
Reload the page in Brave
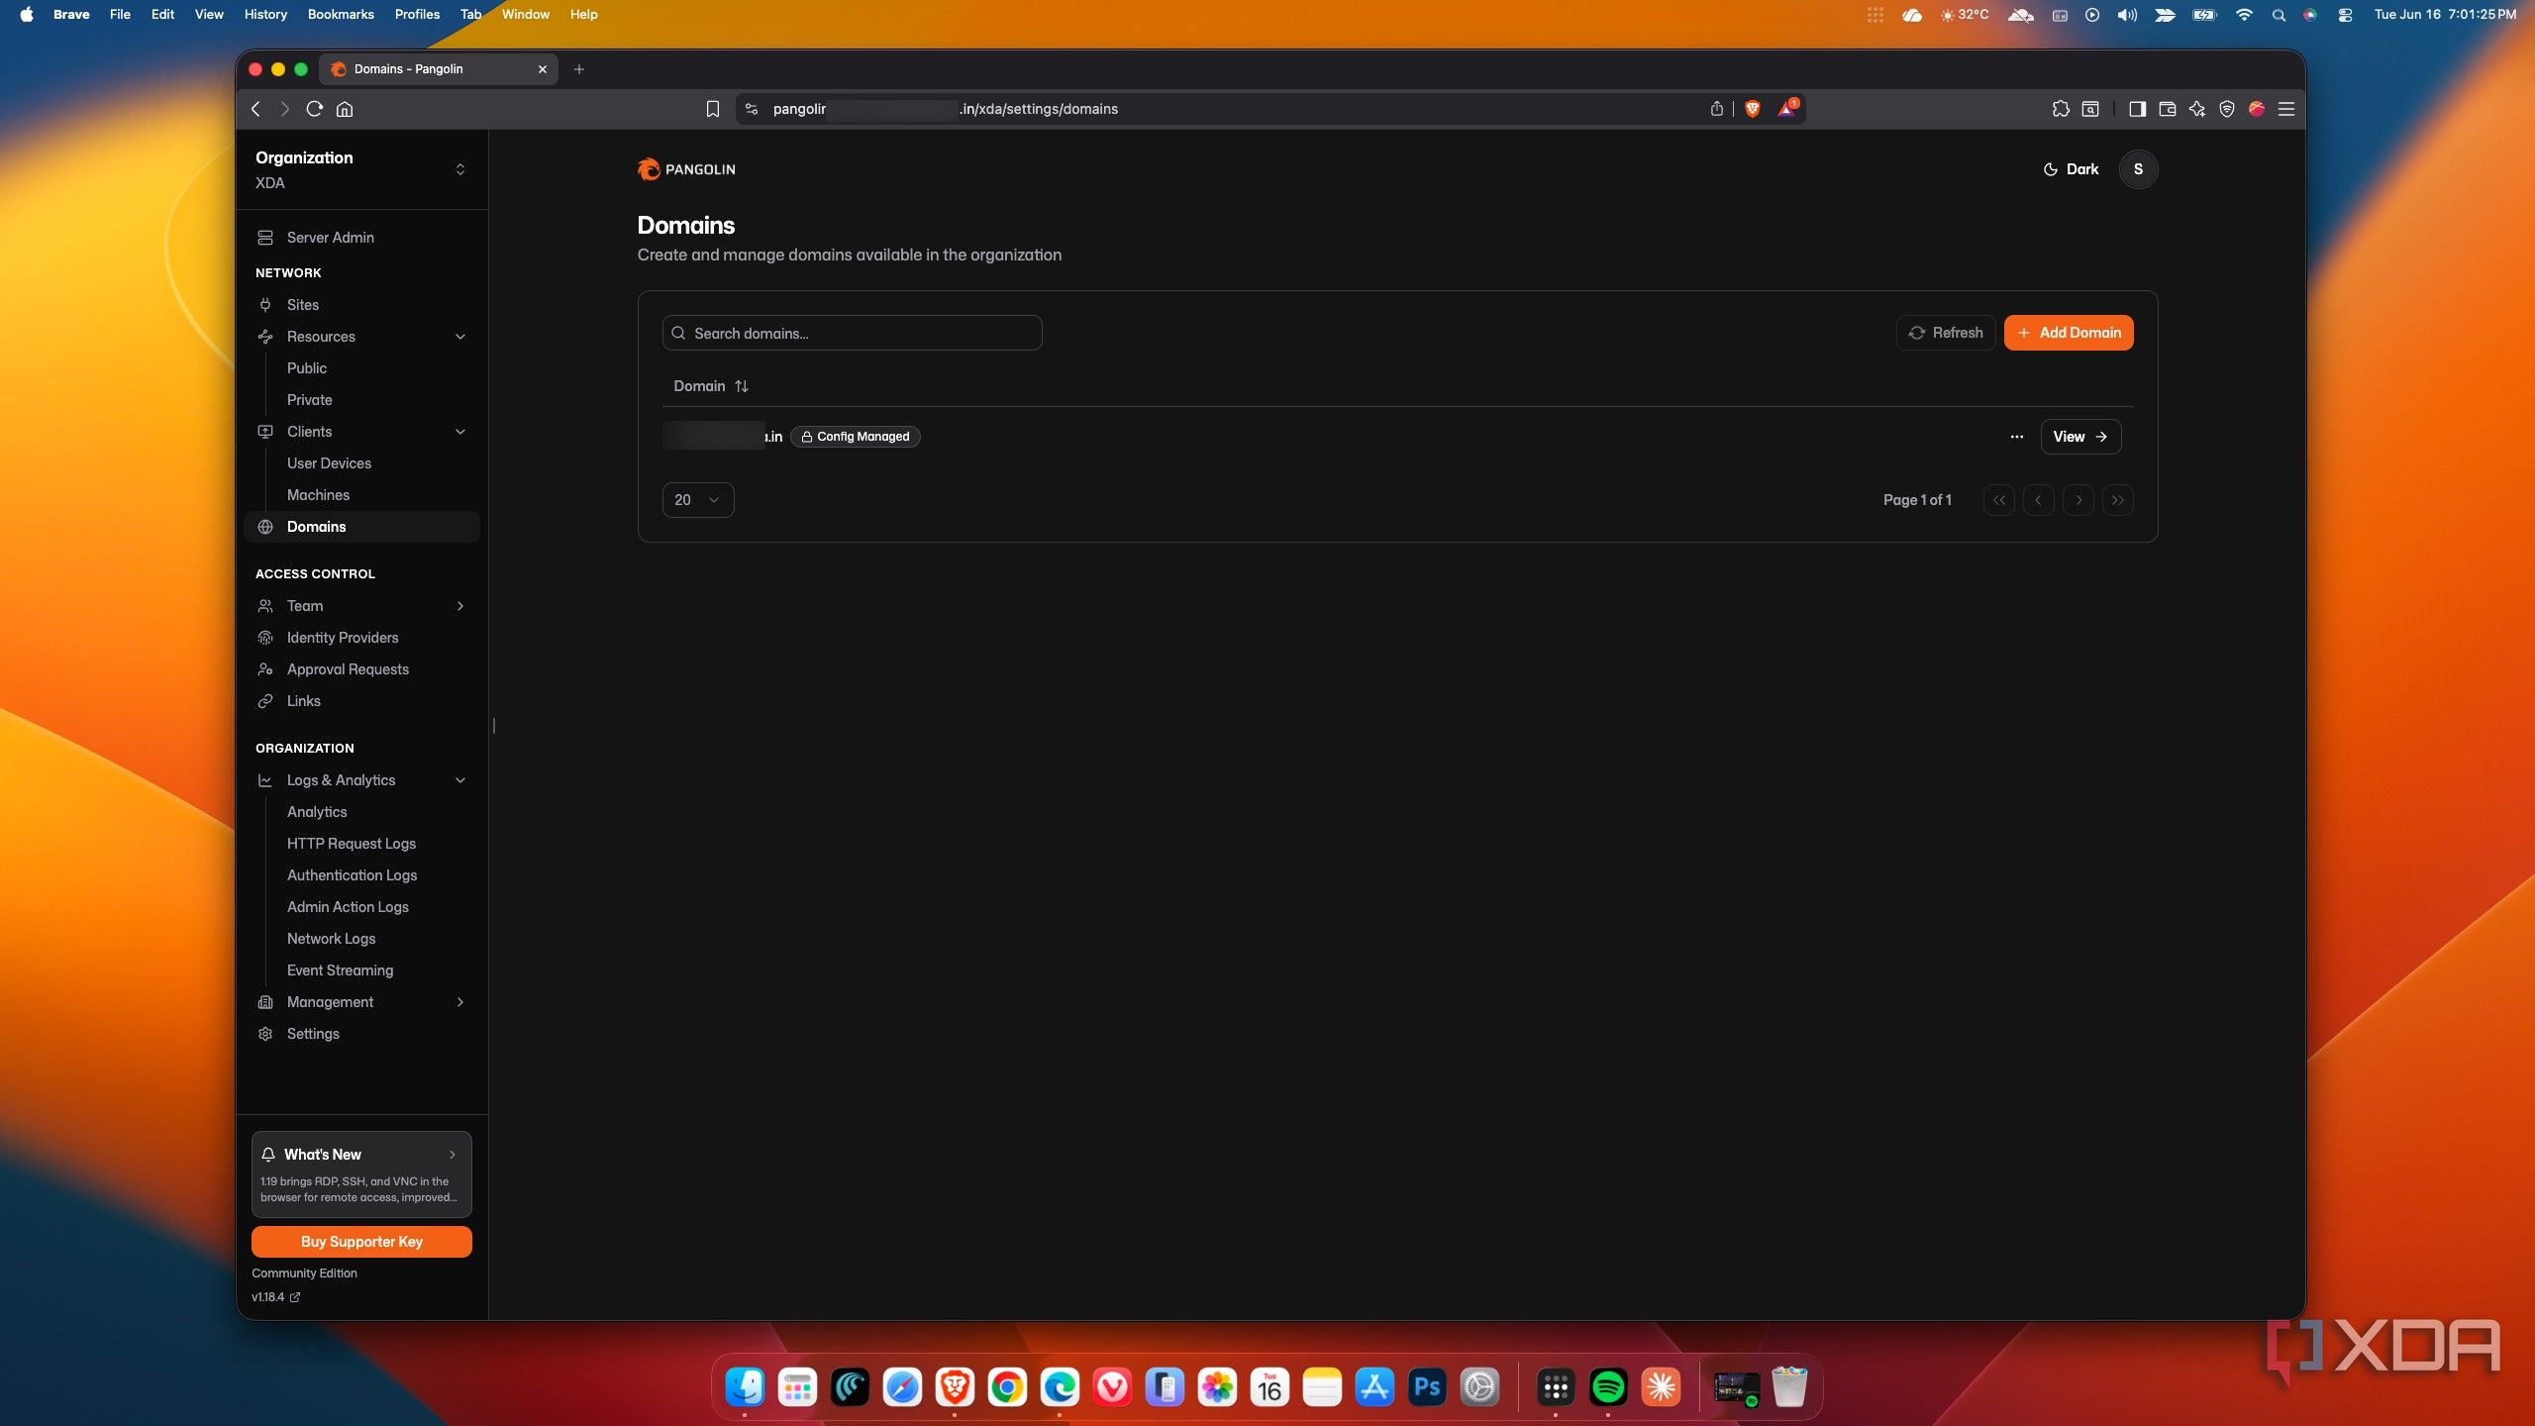click(x=315, y=109)
